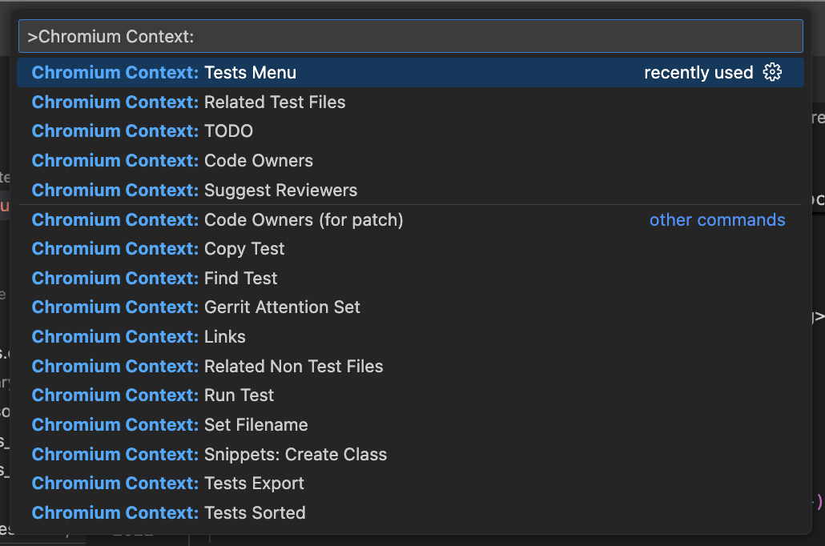The height and width of the screenshot is (546, 825).
Task: Run Chromium Context: Run Test
Action: point(410,395)
